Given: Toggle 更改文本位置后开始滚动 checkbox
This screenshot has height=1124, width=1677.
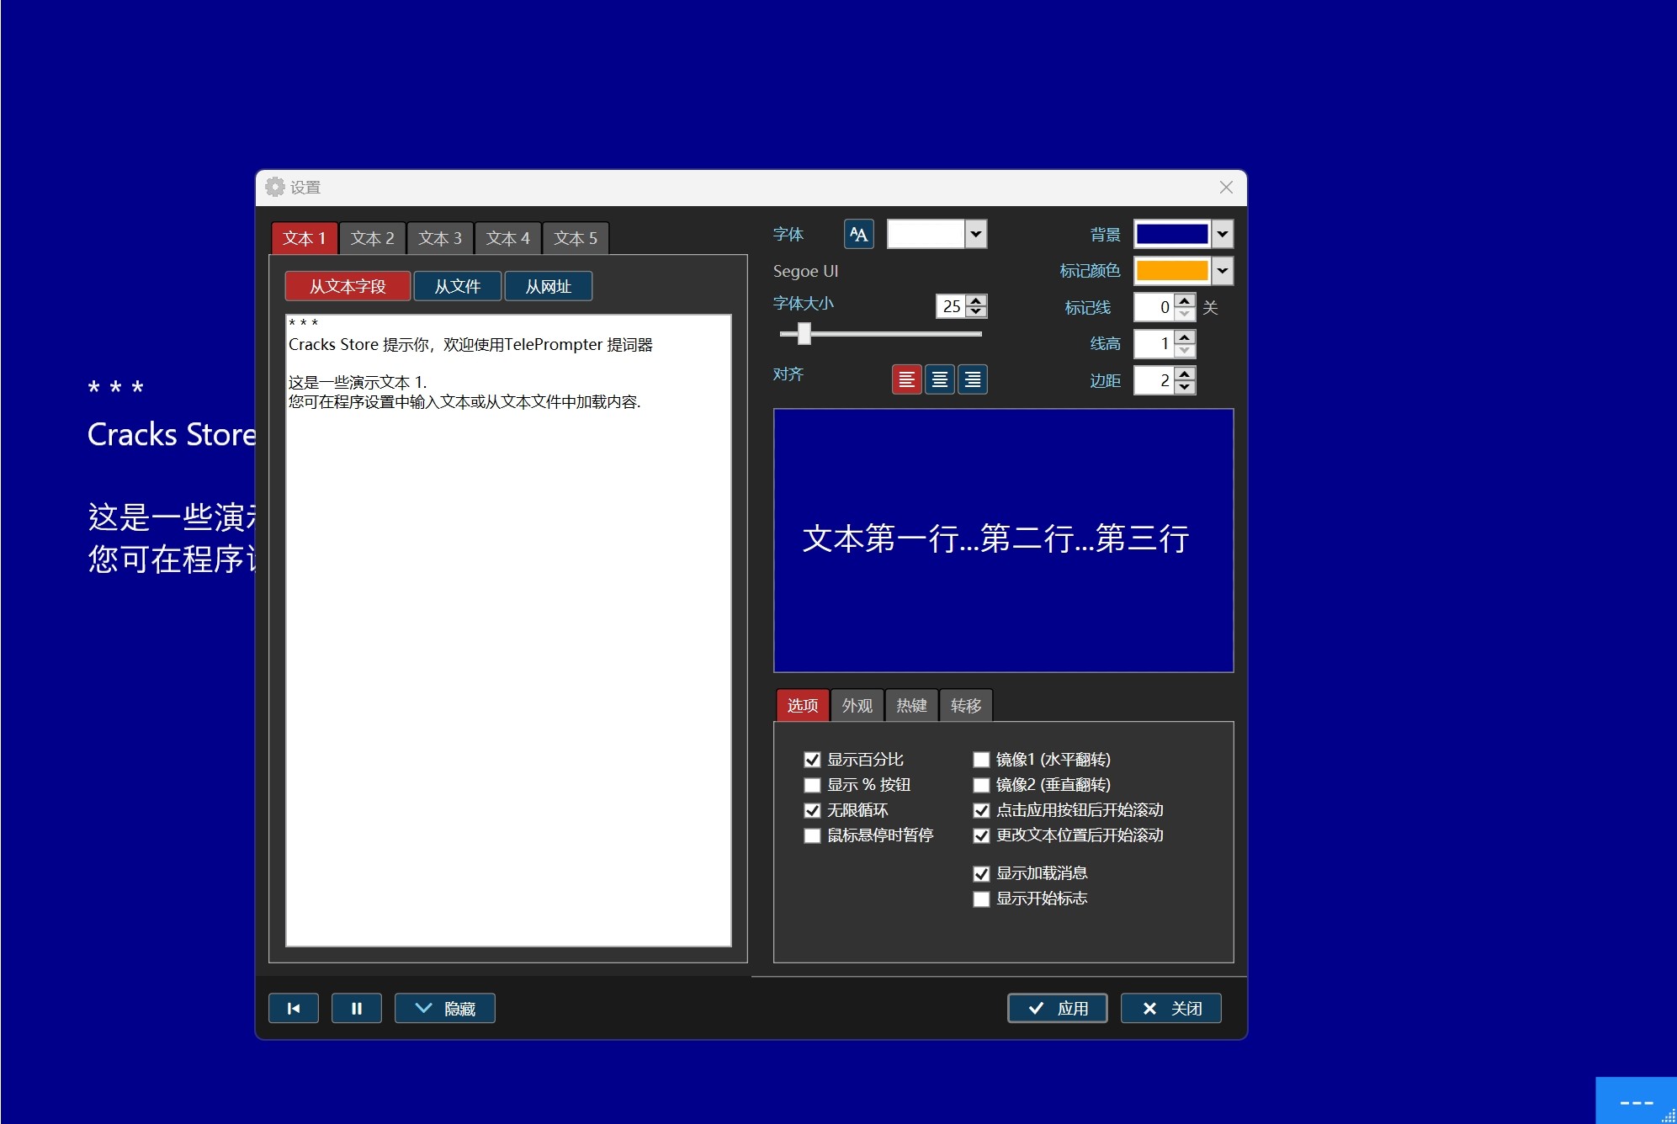Looking at the screenshot, I should point(981,835).
